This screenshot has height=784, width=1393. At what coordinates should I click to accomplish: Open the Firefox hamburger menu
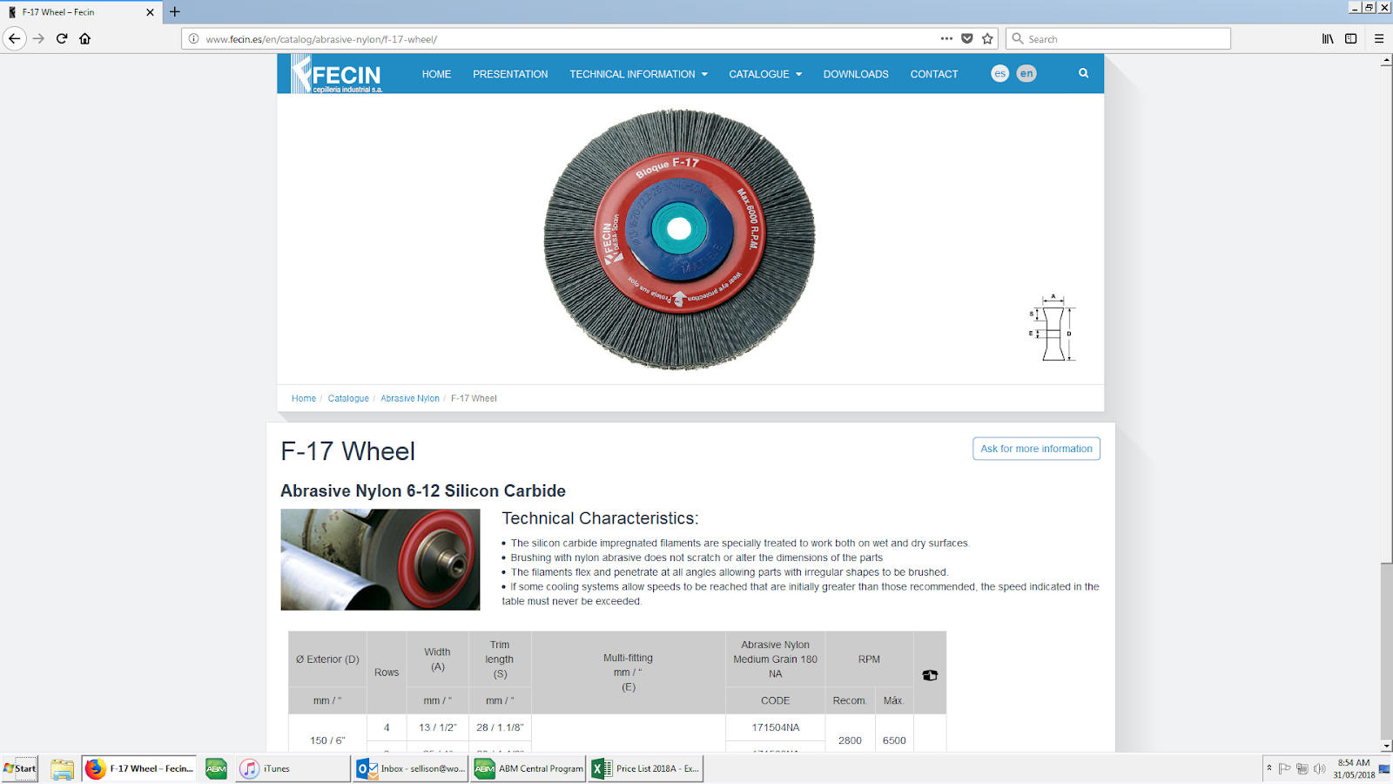click(1378, 38)
